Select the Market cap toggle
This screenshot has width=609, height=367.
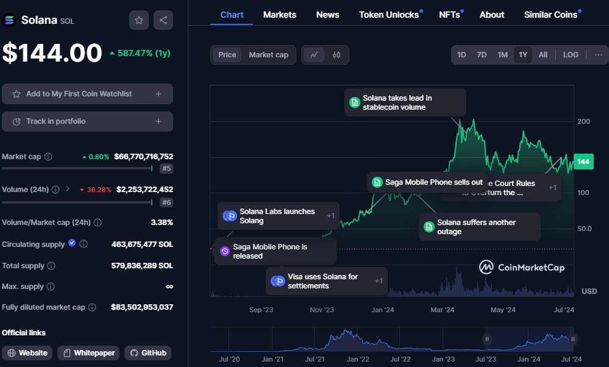tap(268, 55)
